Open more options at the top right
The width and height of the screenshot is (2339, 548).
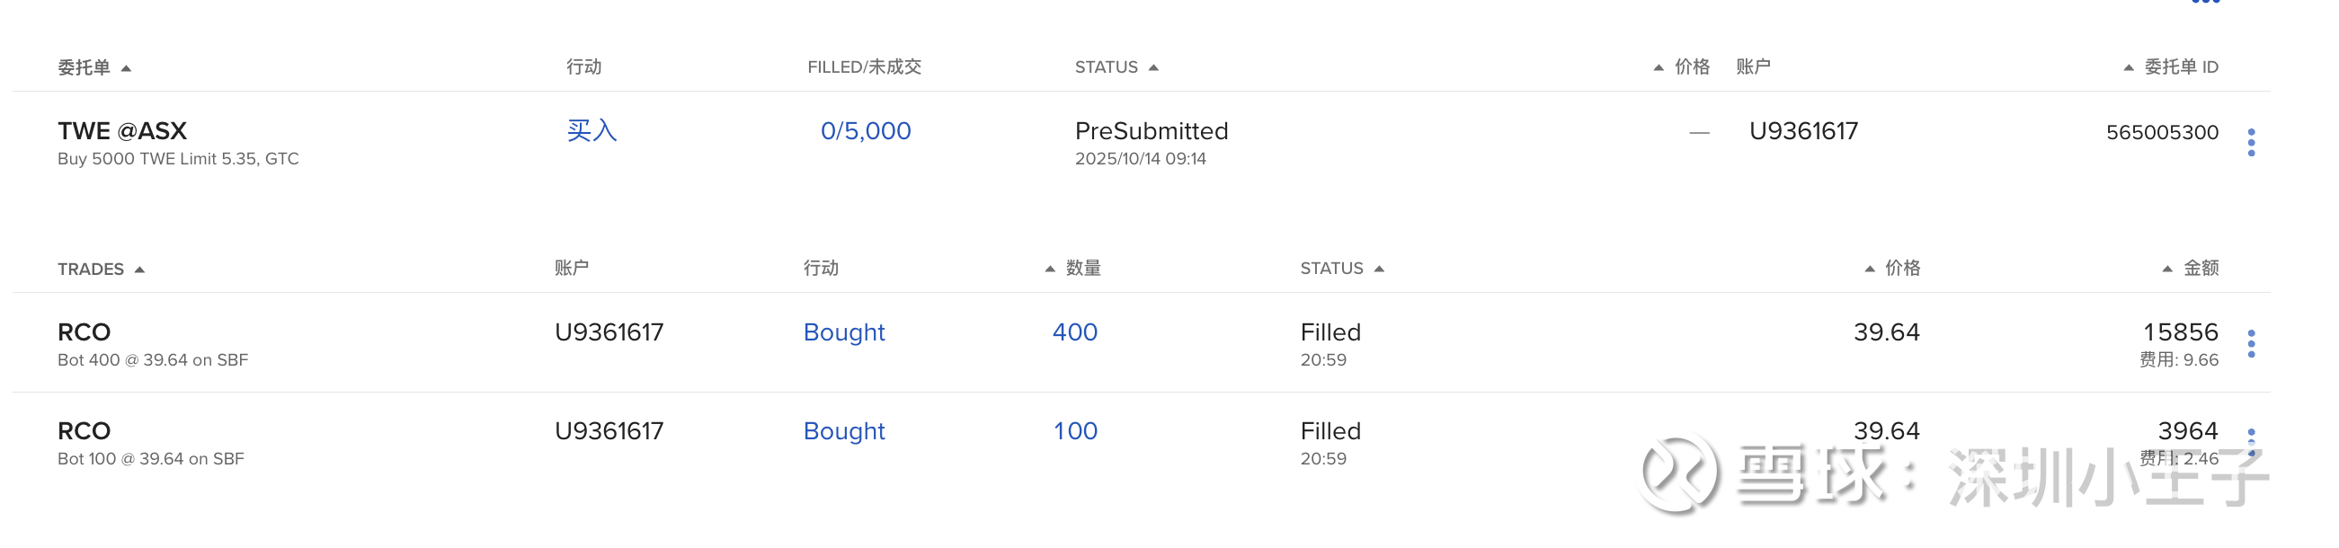click(2205, 3)
